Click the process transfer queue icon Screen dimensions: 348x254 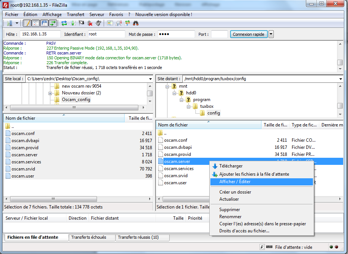73,23
